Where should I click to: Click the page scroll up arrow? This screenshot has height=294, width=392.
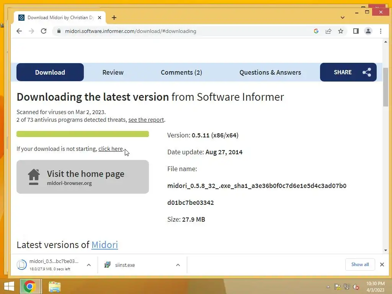coord(385,42)
